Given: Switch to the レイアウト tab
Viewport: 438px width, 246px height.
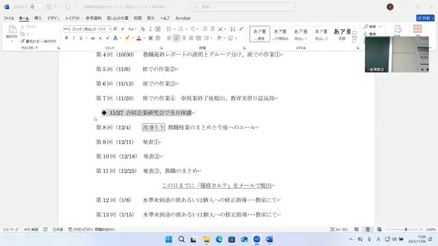Looking at the screenshot, I should click(x=73, y=18).
